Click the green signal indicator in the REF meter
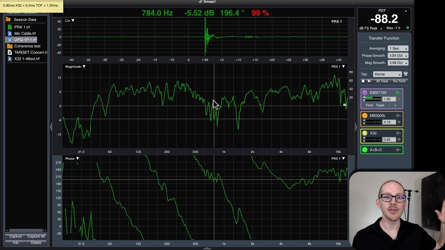 click(x=407, y=28)
